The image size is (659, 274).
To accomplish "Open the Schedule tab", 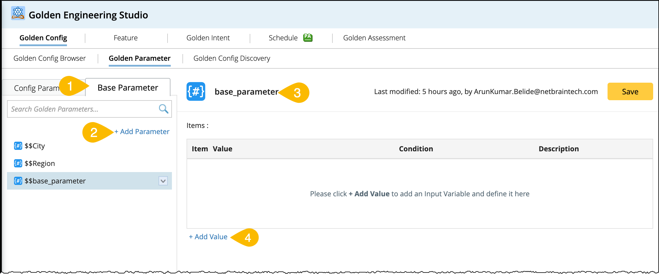I will [283, 38].
